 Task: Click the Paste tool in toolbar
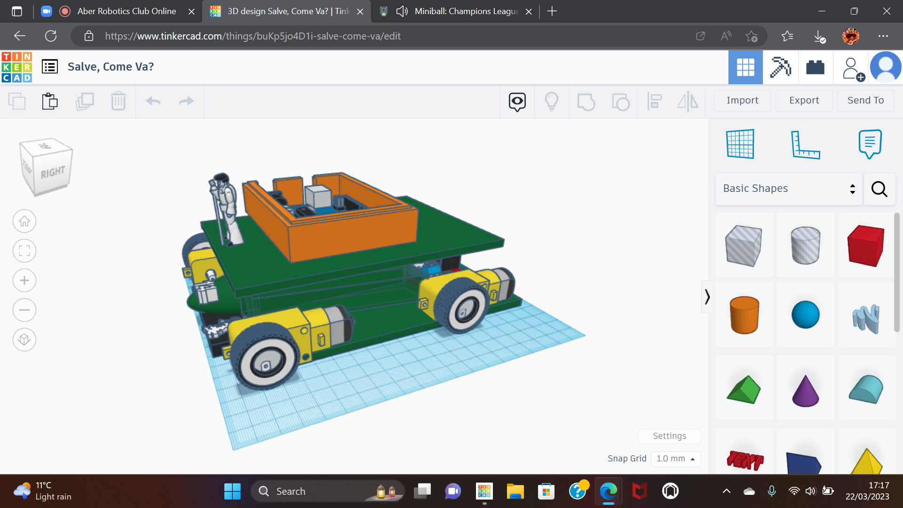tap(50, 101)
